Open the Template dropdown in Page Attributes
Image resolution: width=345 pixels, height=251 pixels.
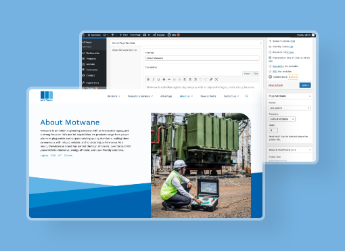pos(282,119)
